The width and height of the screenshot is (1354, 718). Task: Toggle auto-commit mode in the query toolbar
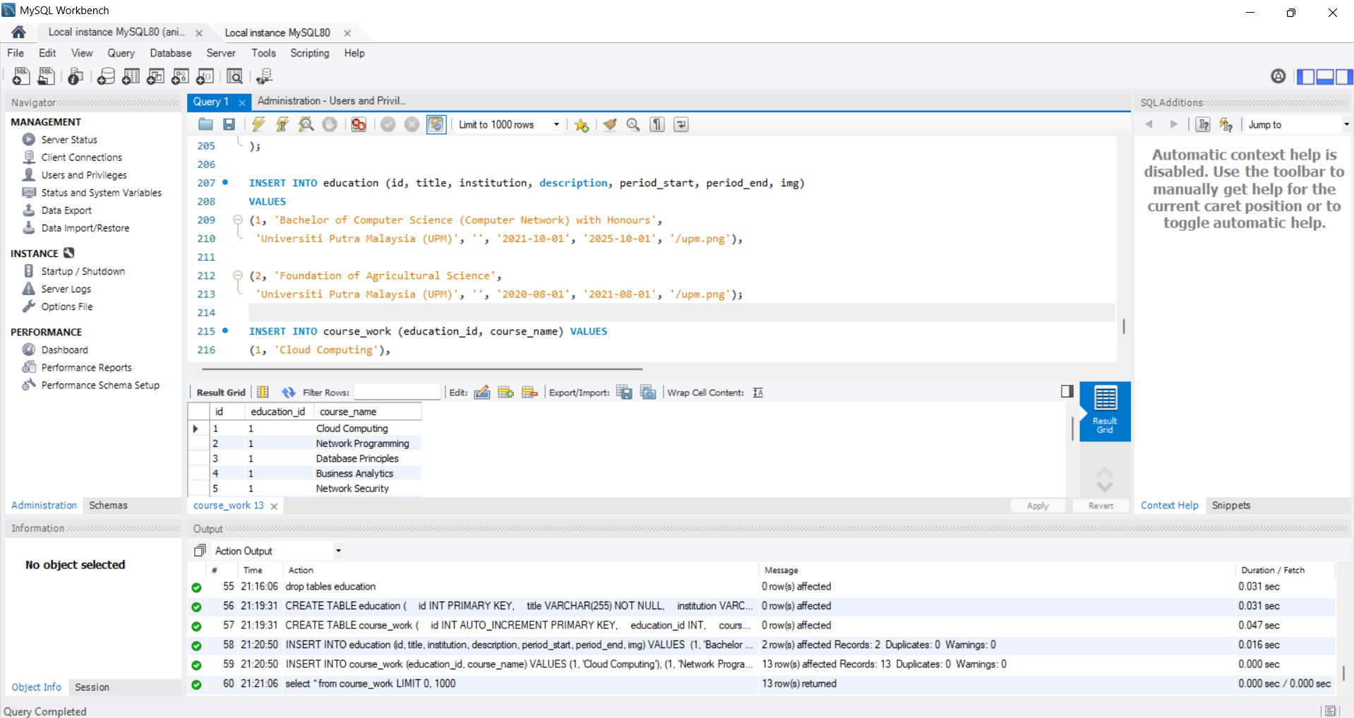436,124
